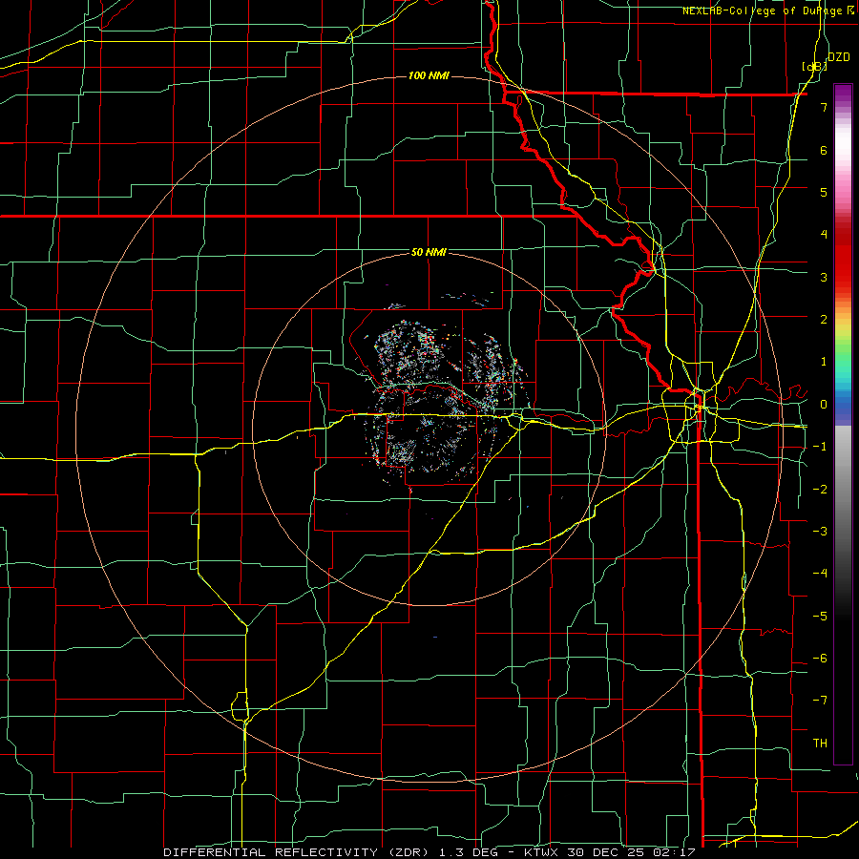Click the 5 value on ZDR scale
The image size is (859, 859).
824,192
